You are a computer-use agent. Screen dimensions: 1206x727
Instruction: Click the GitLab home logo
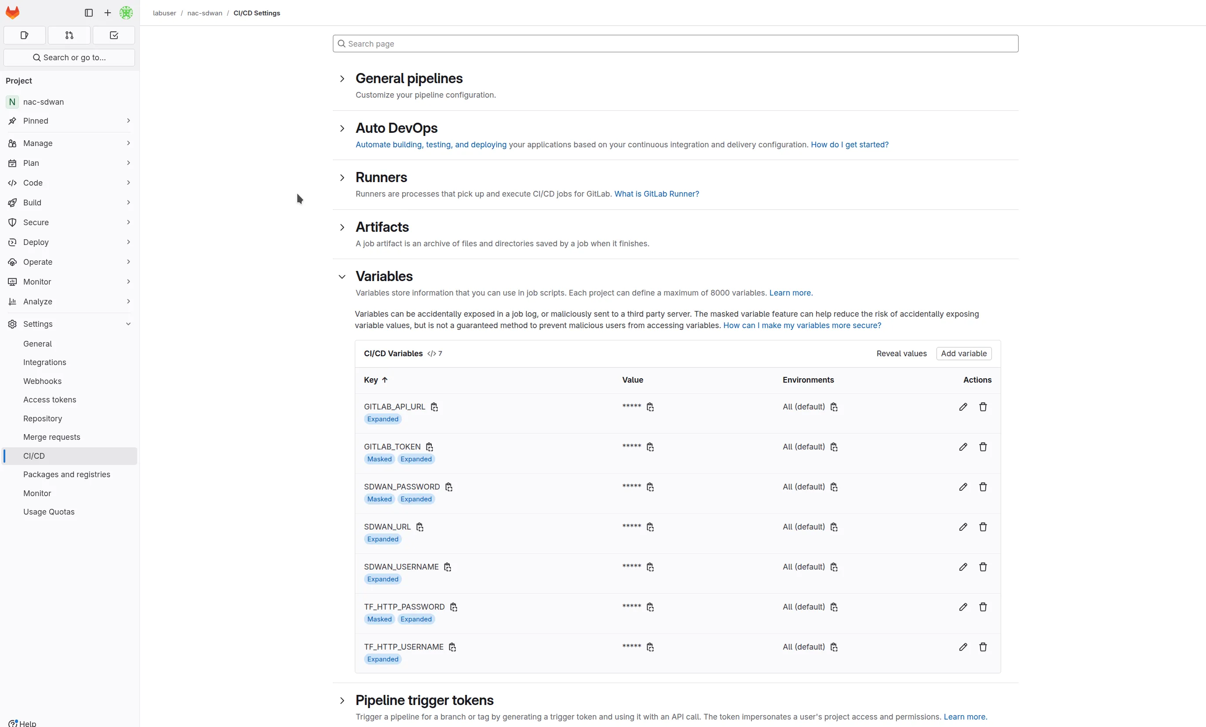point(12,13)
